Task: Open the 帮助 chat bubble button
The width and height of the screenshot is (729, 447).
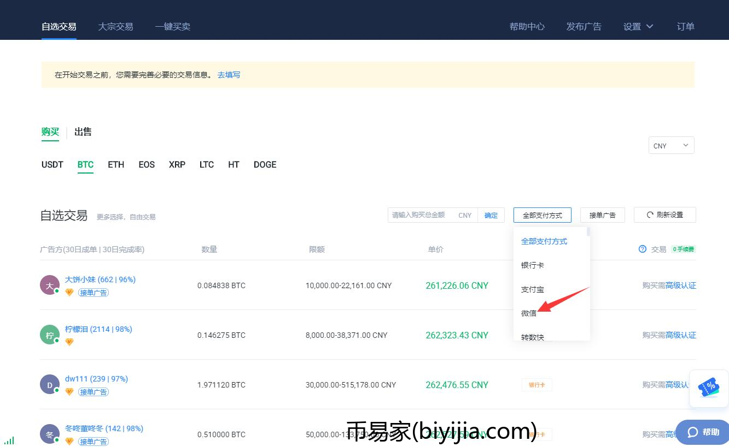Action: 703,432
